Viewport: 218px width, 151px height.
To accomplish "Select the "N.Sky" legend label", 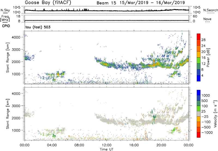I will (5, 10).
